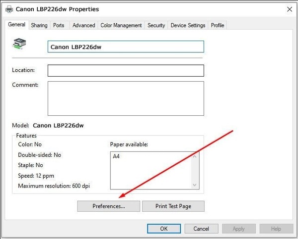Click the printer icon in title bar
This screenshot has width=298, height=239.
(x=9, y=9)
